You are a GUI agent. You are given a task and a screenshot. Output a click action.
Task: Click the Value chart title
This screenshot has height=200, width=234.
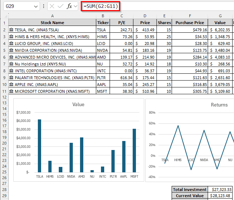click(78, 104)
